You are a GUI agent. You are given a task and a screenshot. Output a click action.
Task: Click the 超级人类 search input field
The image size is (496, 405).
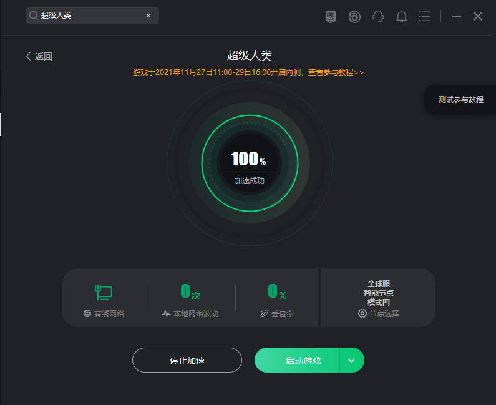[x=92, y=16]
